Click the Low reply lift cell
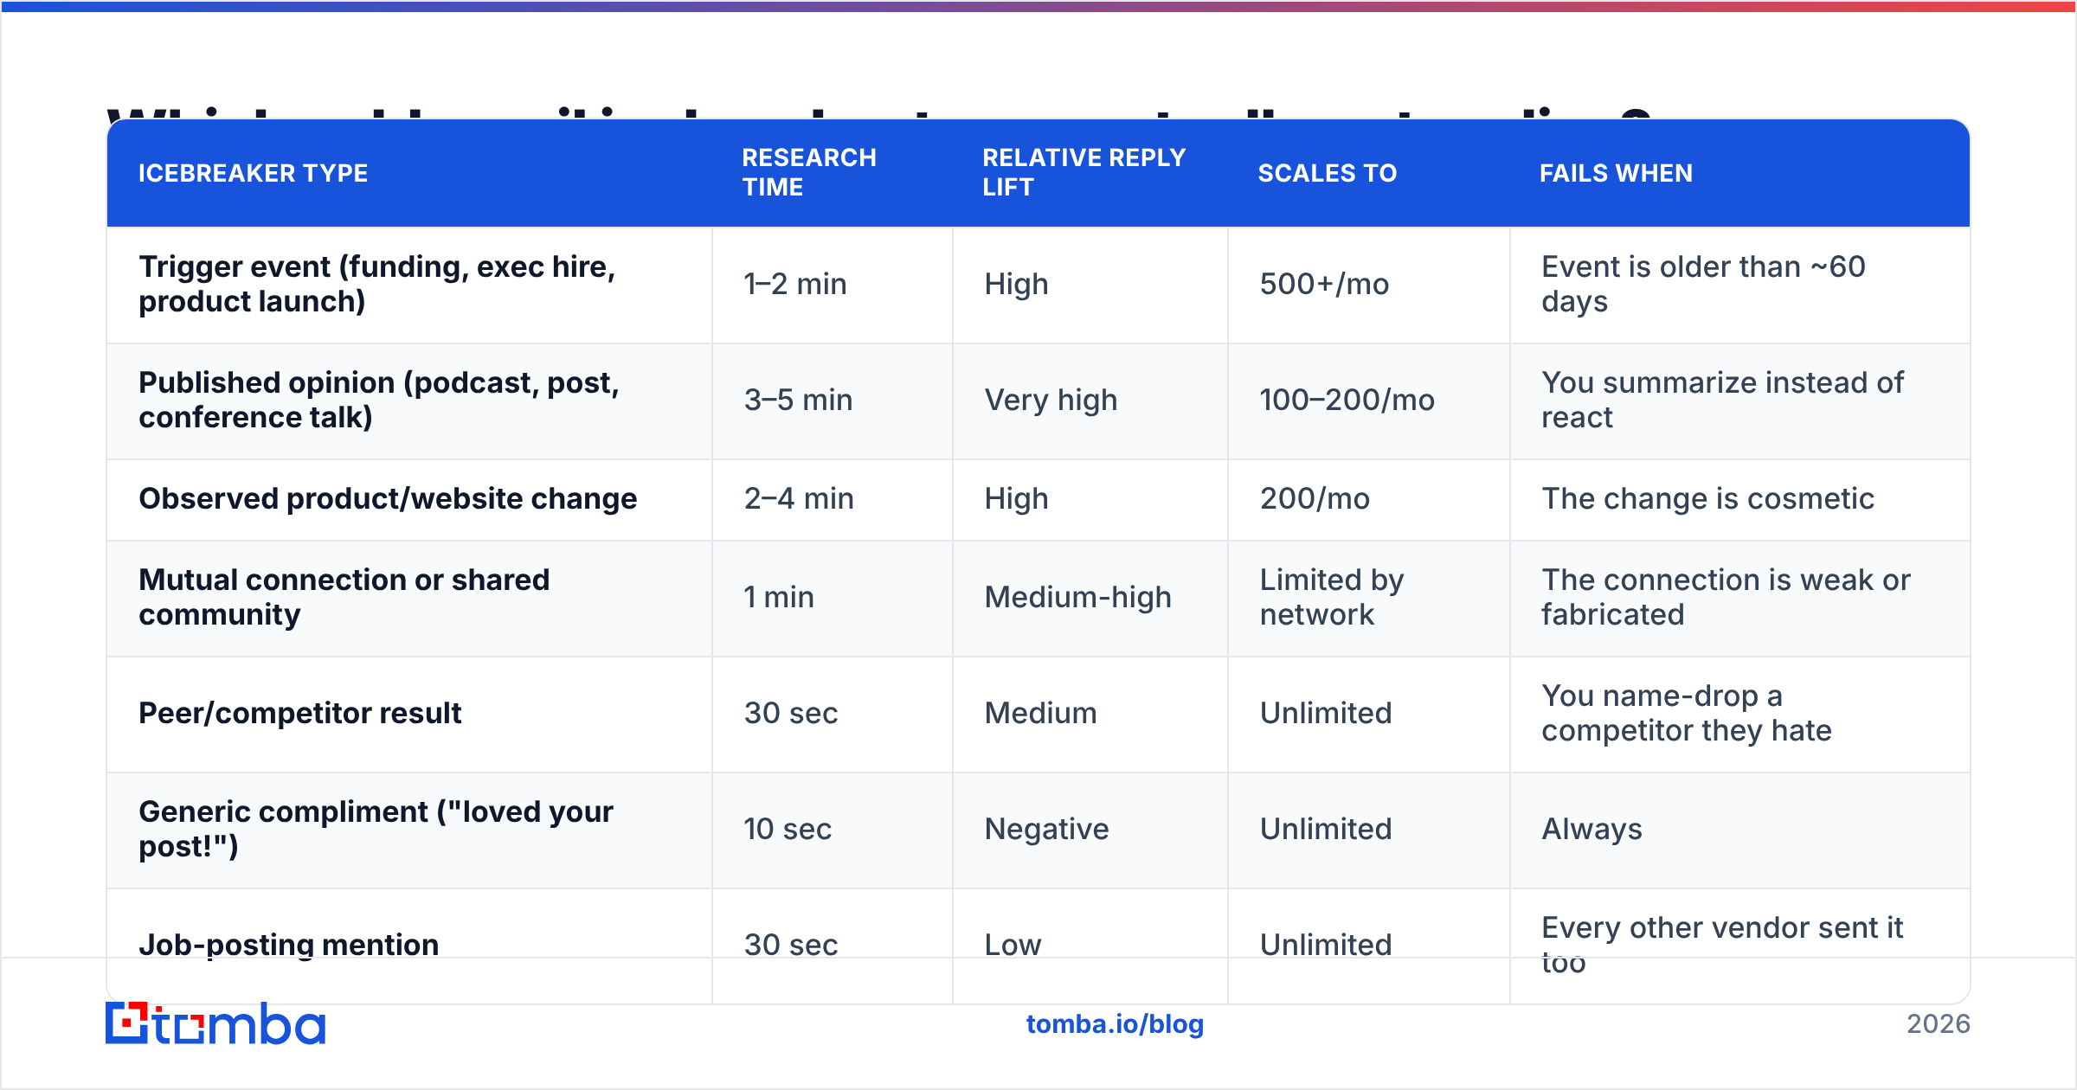Screen dimensions: 2077x1090 1013,945
